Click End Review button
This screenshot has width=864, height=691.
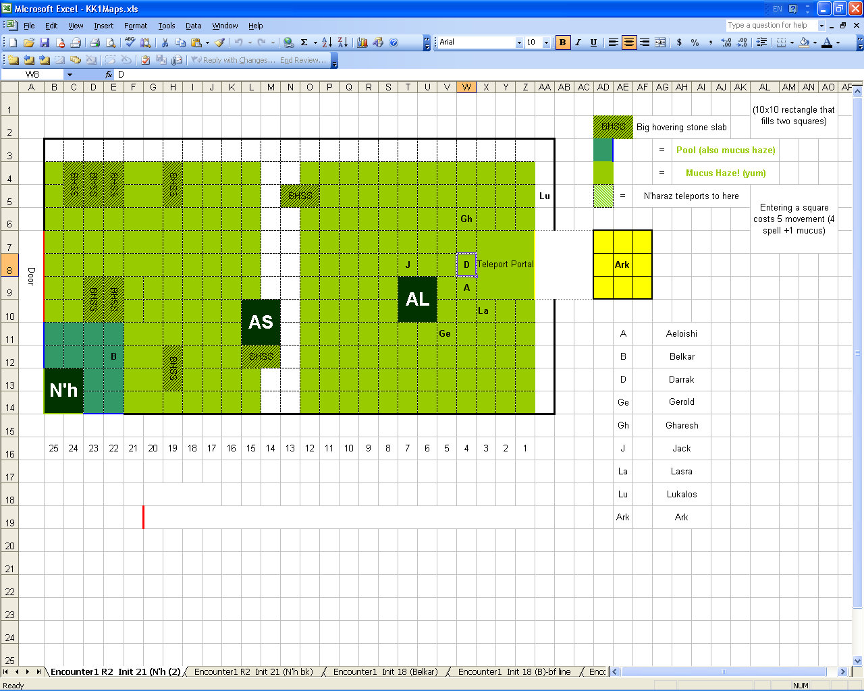pyautogui.click(x=303, y=60)
